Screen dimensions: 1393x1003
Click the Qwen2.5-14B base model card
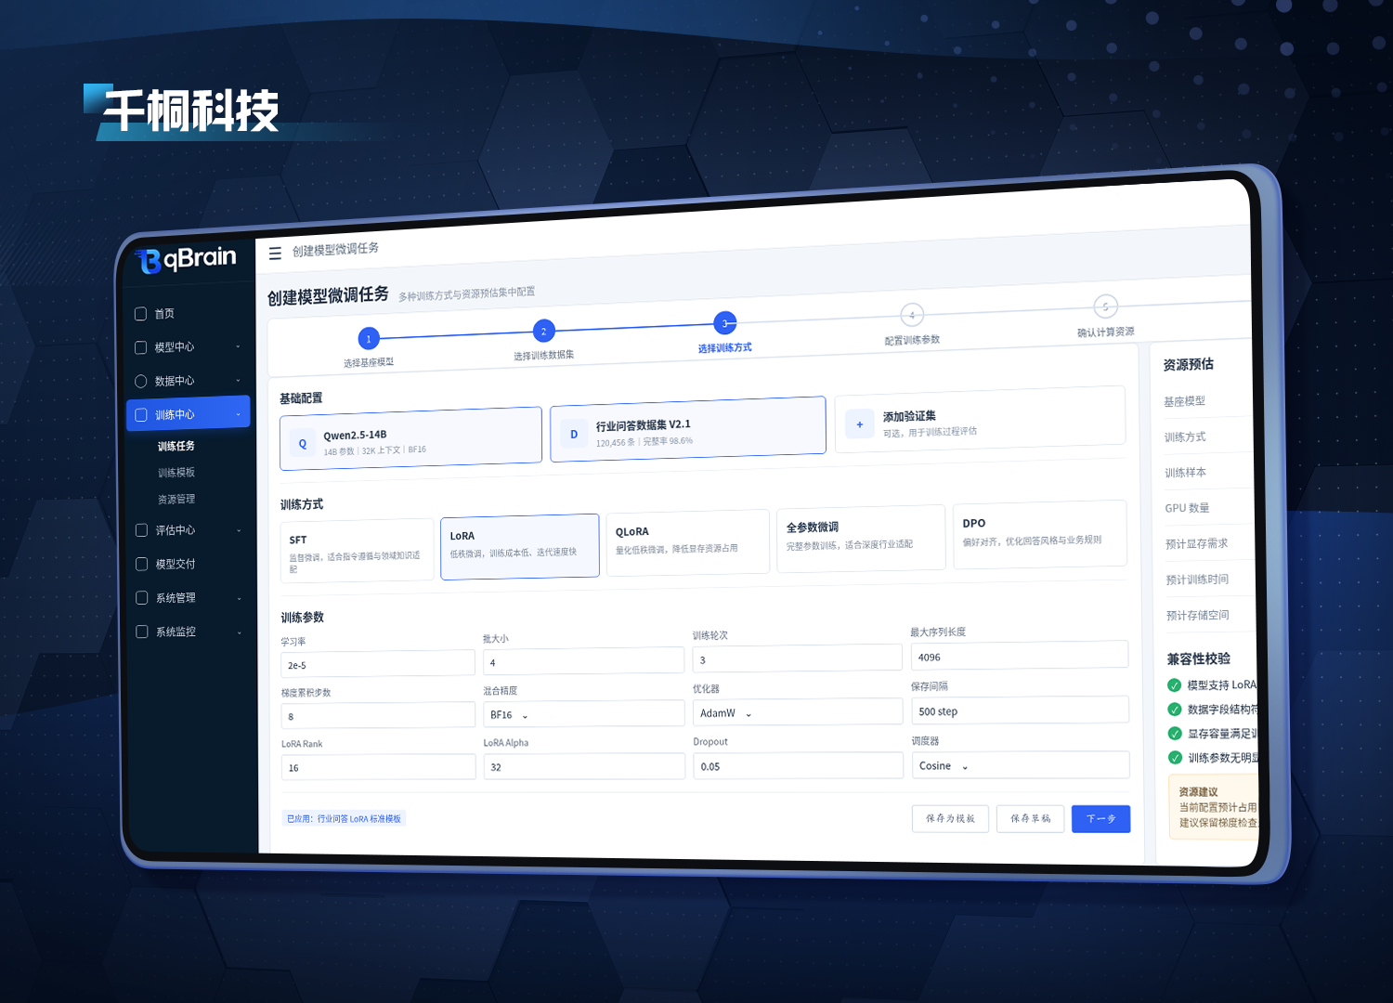pos(410,438)
